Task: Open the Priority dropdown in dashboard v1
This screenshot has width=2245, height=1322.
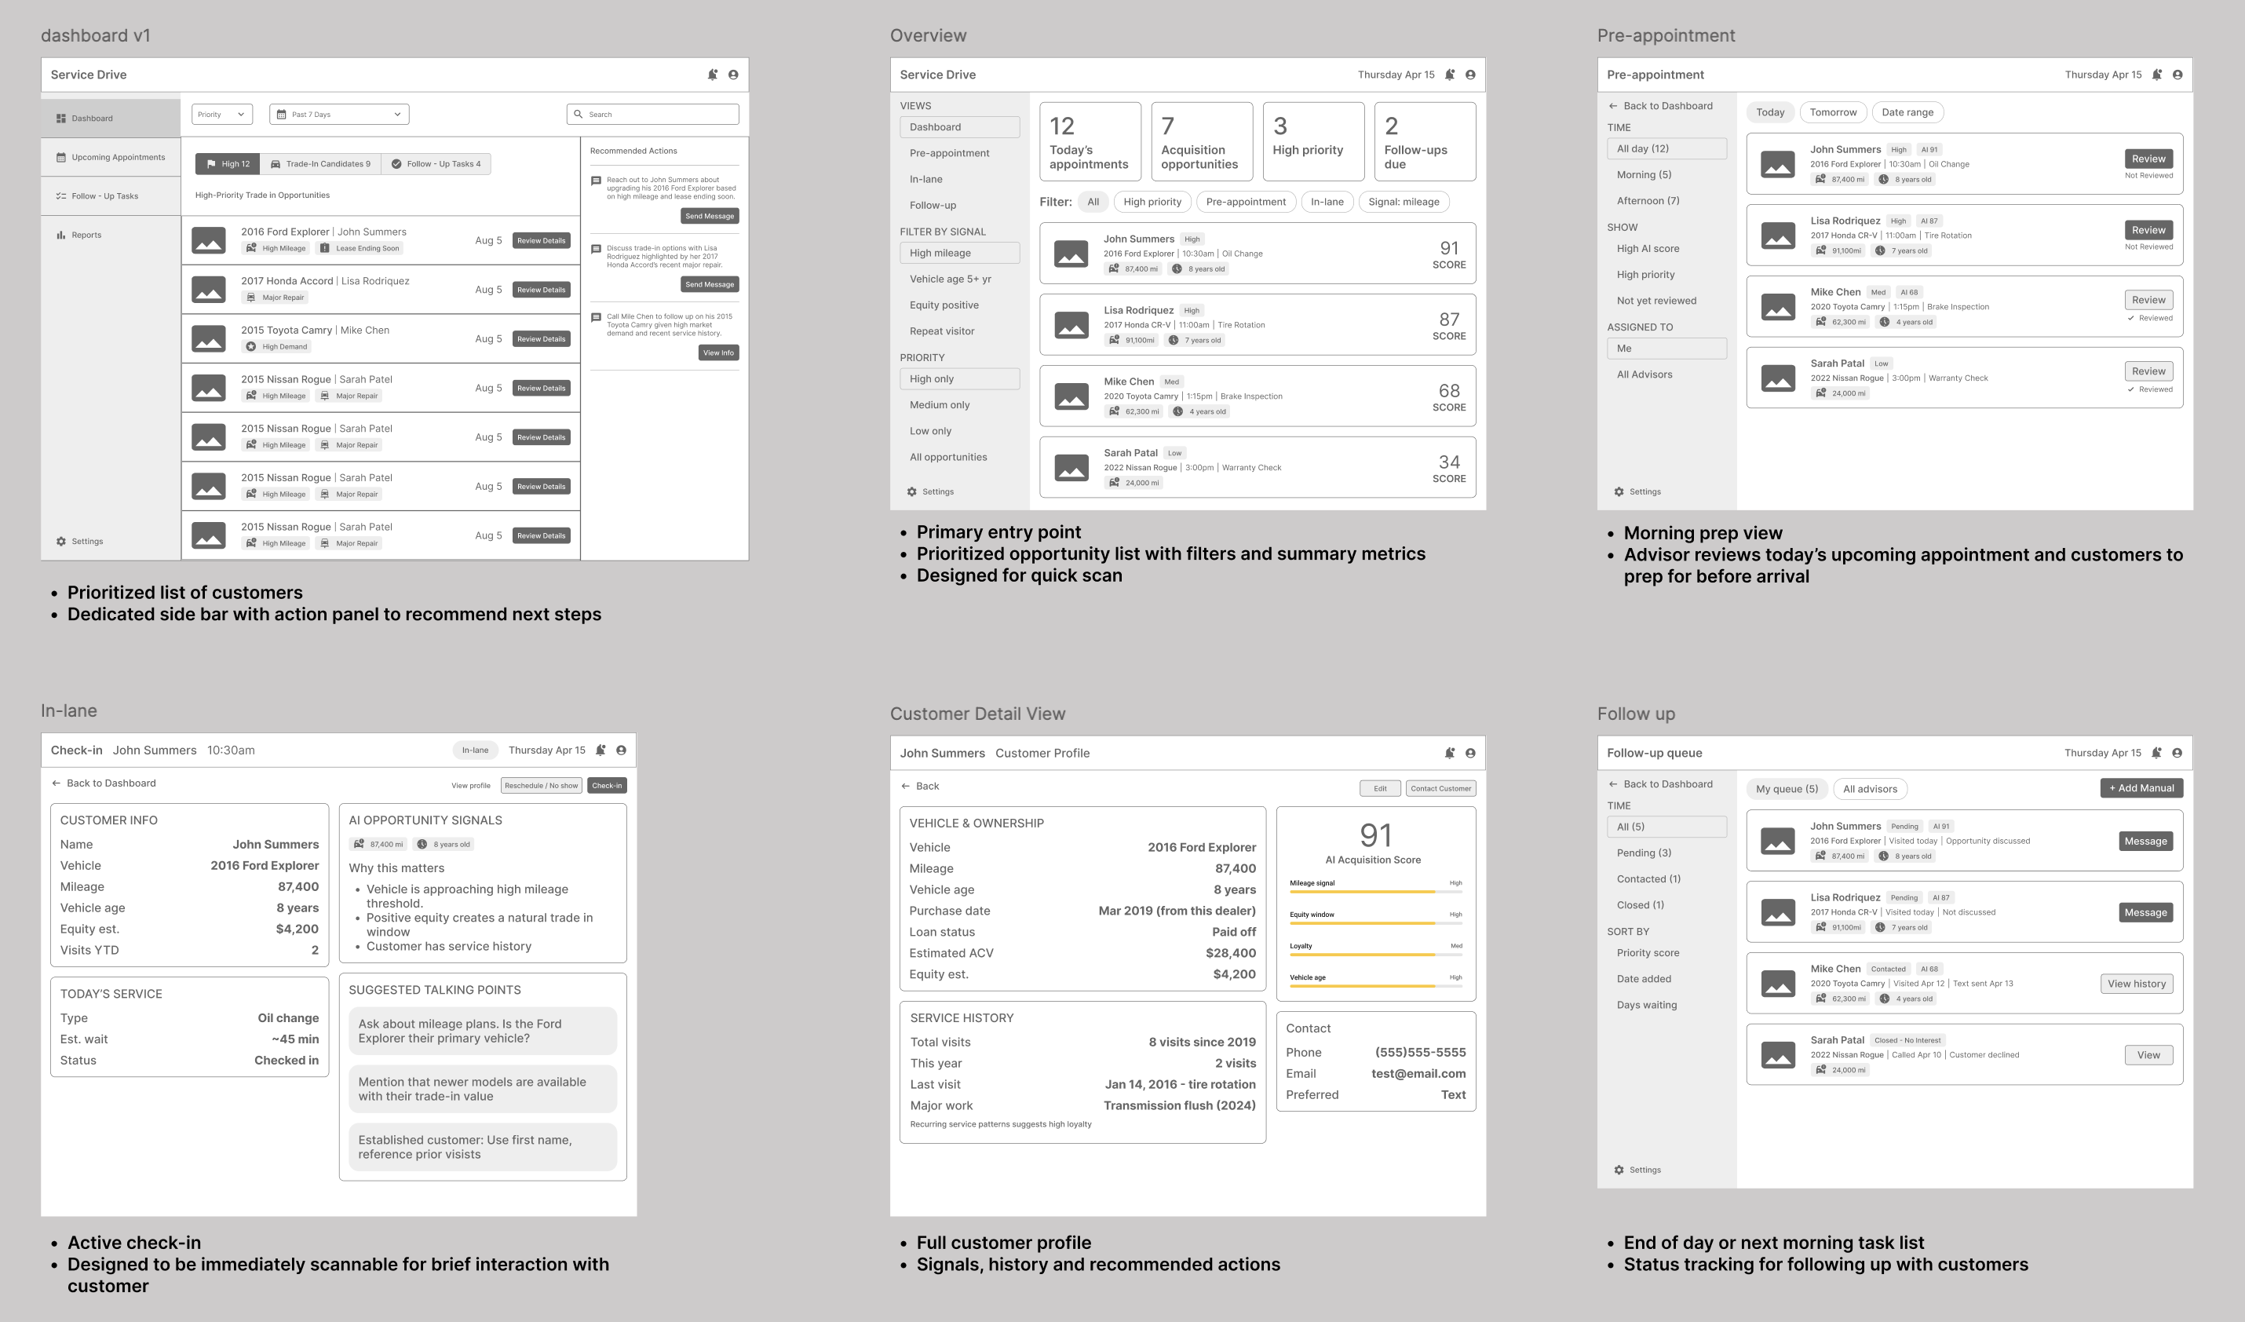Action: point(222,114)
